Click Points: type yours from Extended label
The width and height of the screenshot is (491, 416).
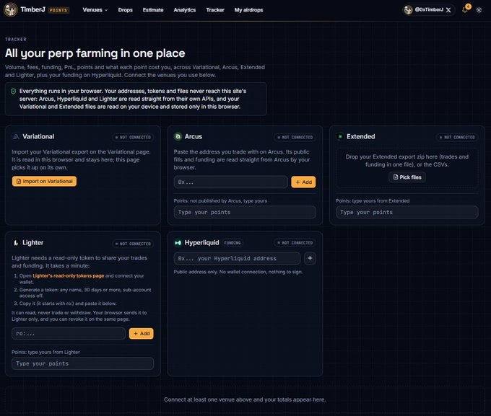[373, 201]
